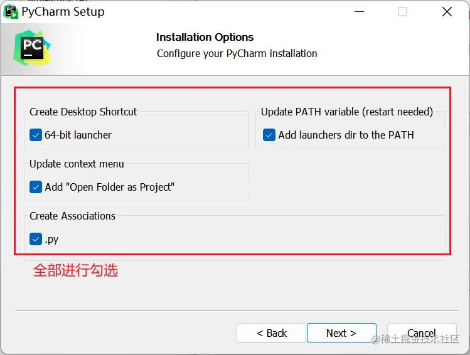The image size is (470, 355).
Task: Click the large PyCharm PC logo
Action: 32,48
